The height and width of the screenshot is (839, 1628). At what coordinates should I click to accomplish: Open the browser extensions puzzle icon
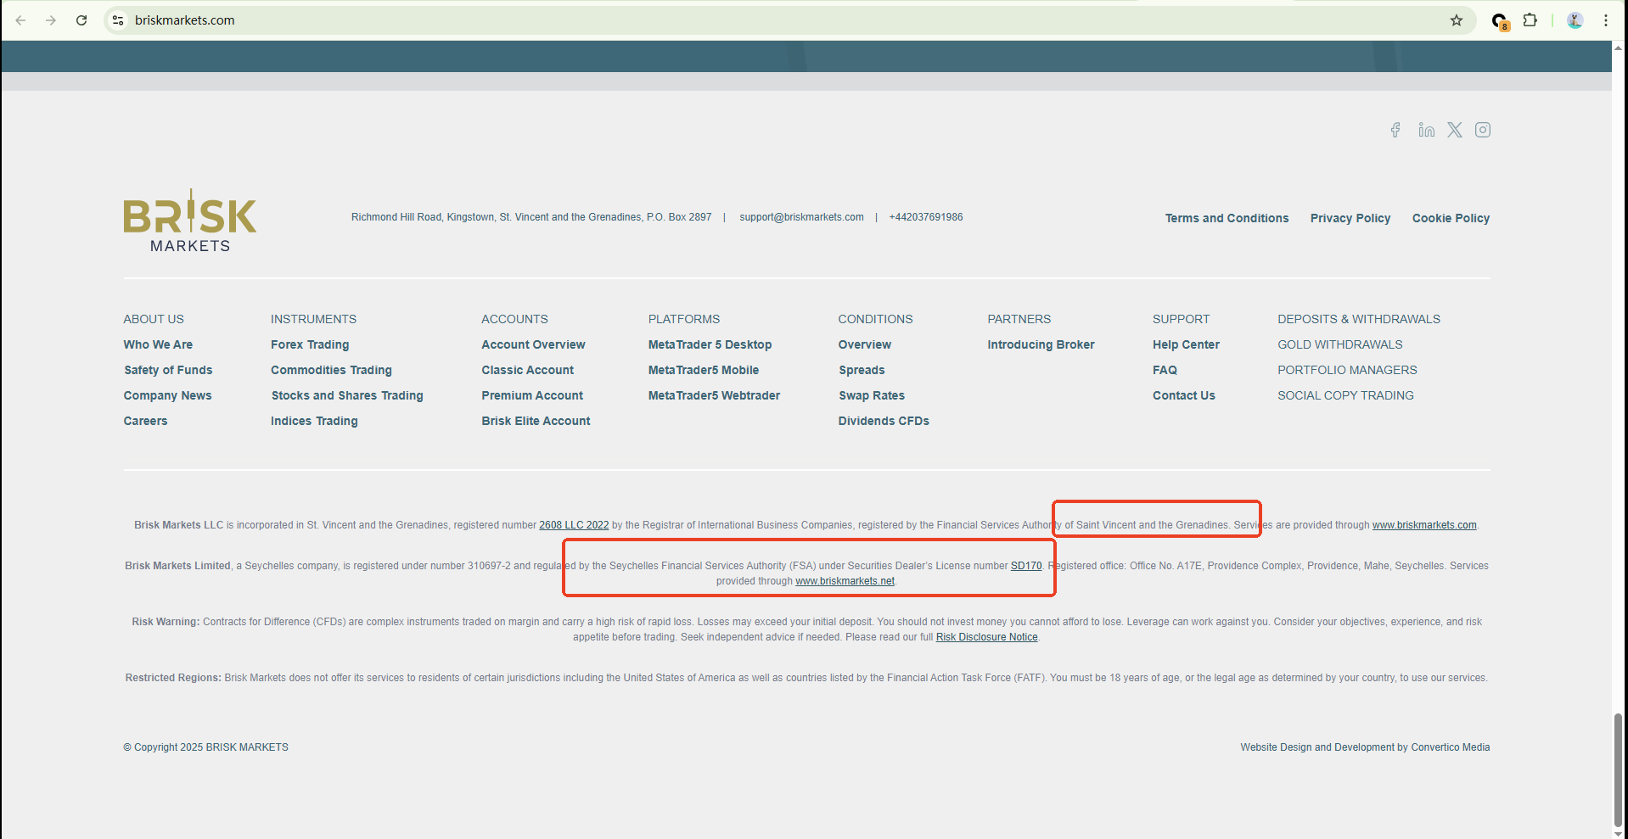pos(1530,20)
